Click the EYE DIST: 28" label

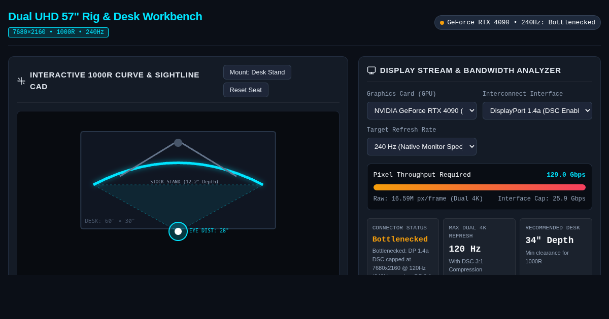coord(209,231)
